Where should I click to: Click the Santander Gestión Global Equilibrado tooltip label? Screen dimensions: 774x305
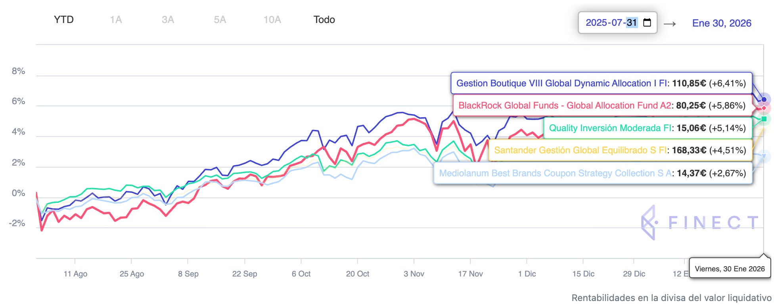pyautogui.click(x=620, y=150)
